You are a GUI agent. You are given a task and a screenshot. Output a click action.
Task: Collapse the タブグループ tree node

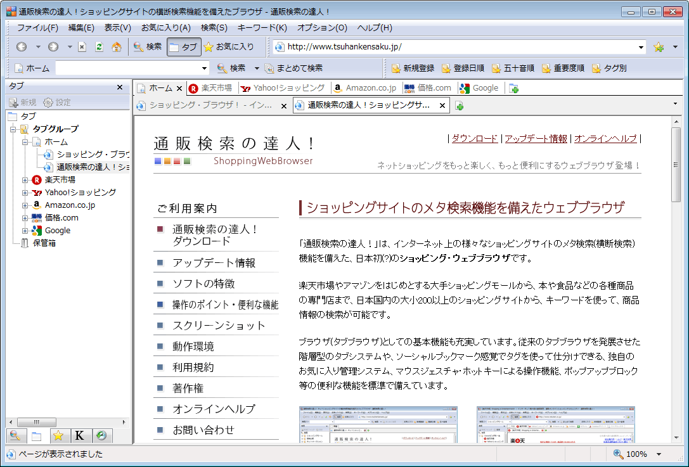pyautogui.click(x=13, y=129)
